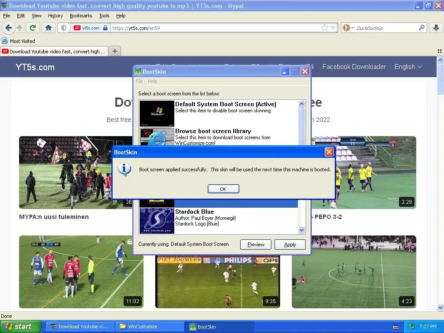Open the Help menu in BootSkin window
Image resolution: width=444 pixels, height=333 pixels.
pyautogui.click(x=152, y=81)
